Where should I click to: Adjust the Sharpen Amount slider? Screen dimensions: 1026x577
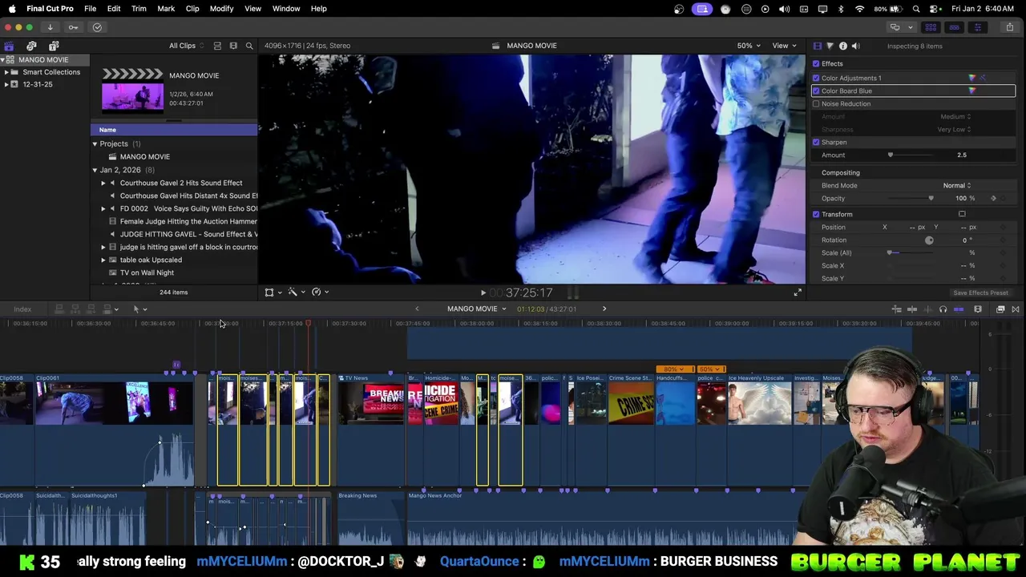(x=890, y=155)
